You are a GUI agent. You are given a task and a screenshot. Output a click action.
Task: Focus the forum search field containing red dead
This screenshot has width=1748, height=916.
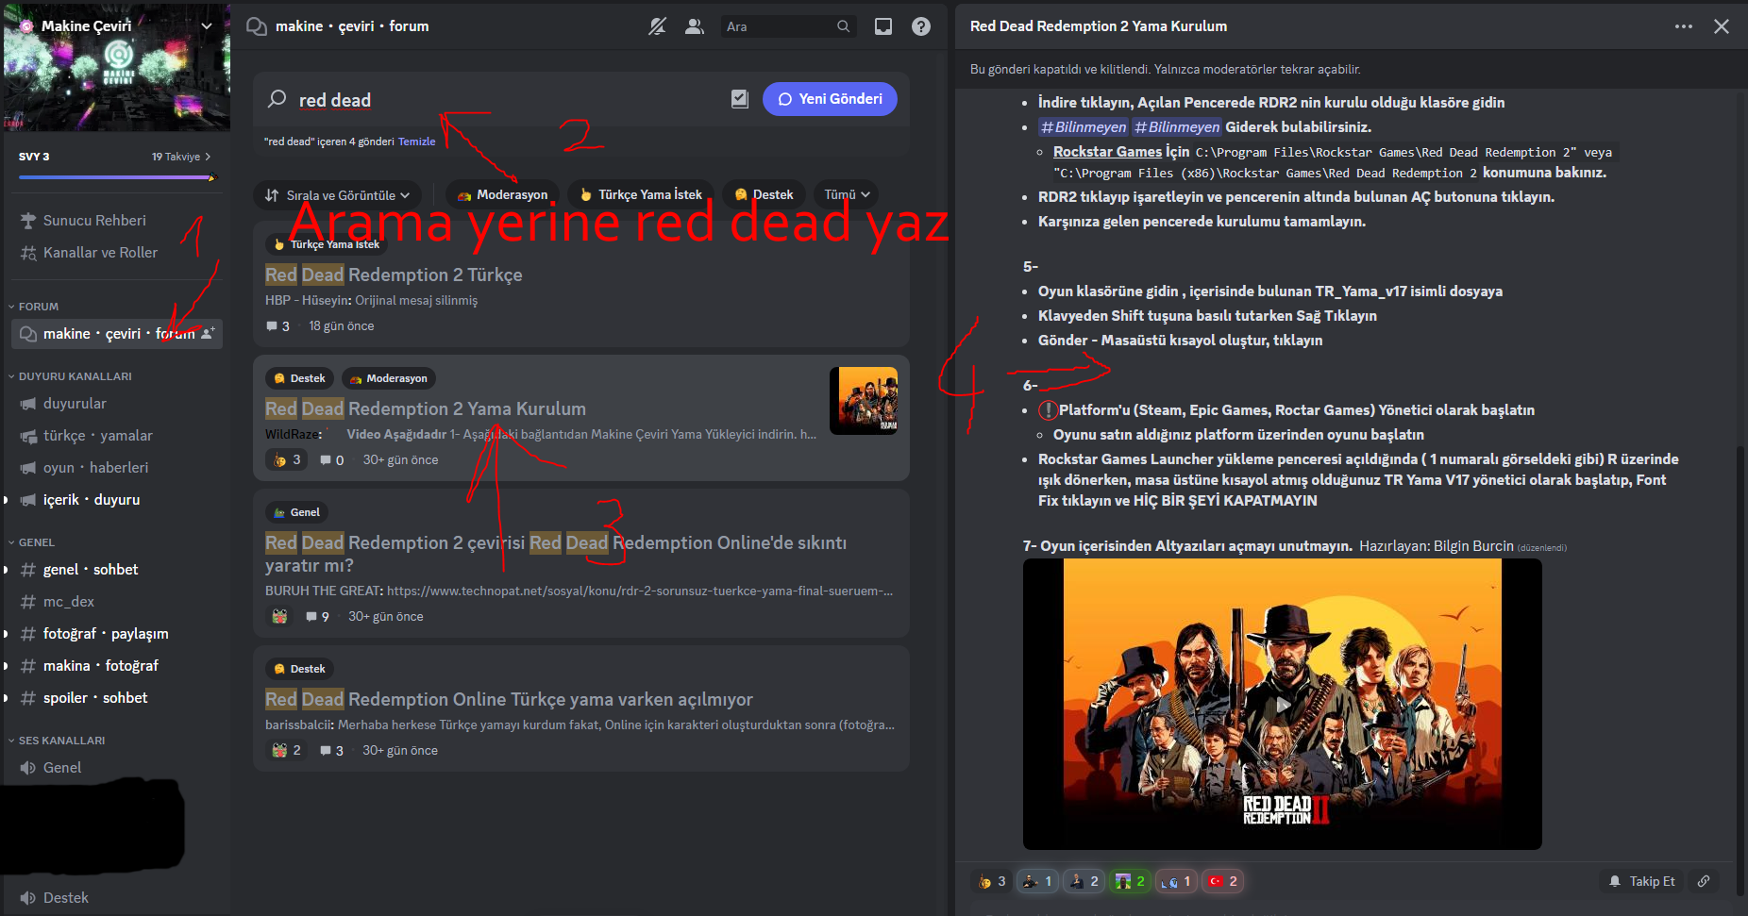[506, 99]
